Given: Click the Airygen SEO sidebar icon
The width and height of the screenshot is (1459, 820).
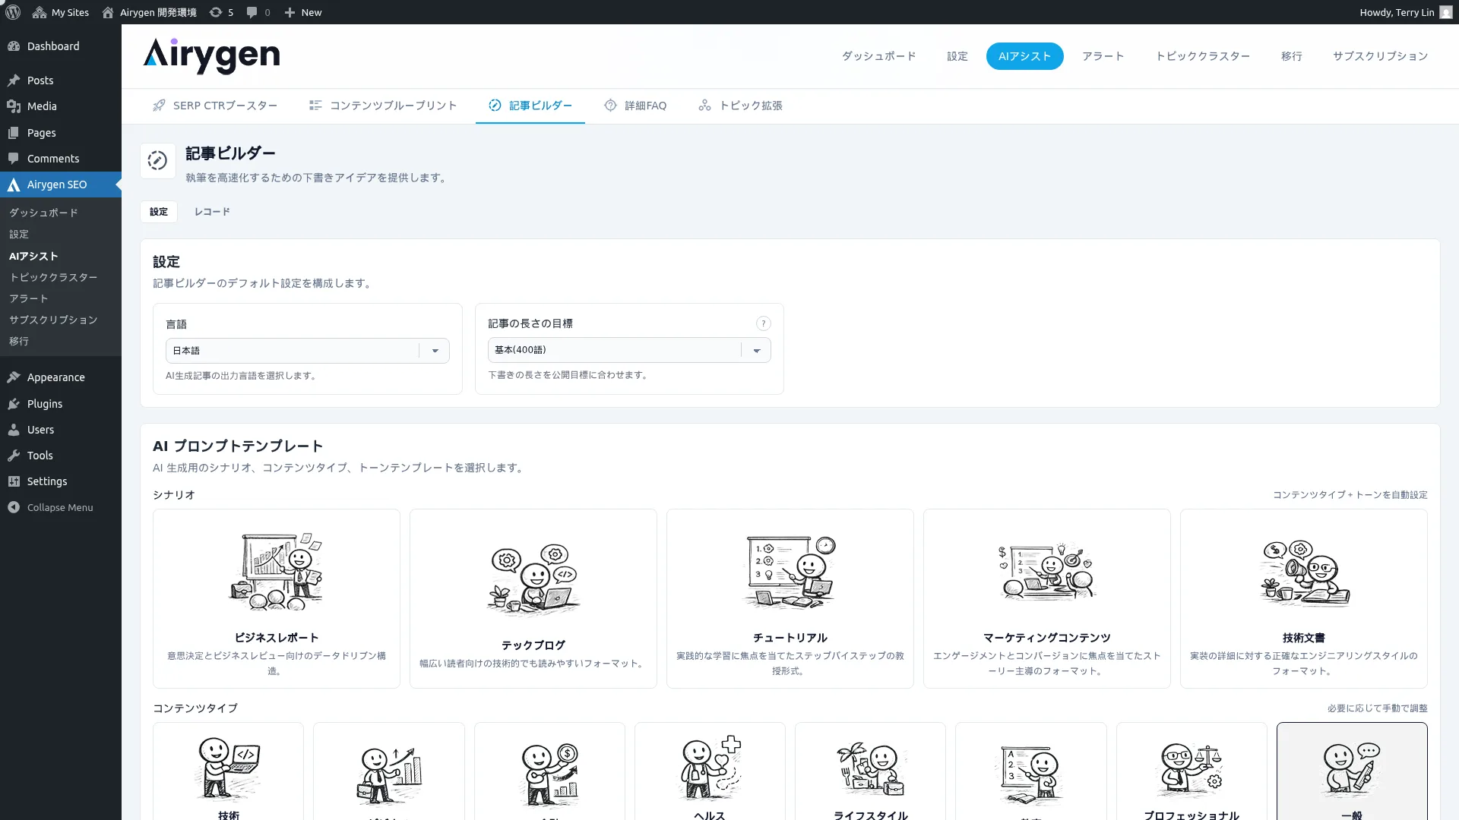Looking at the screenshot, I should coord(14,184).
